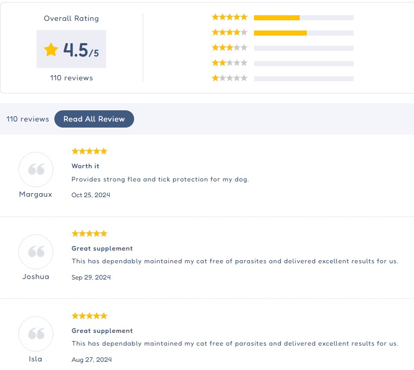Screen dimensions: 414x370
Task: Click Joshua's "Great supplement" review title
Action: pyautogui.click(x=102, y=249)
